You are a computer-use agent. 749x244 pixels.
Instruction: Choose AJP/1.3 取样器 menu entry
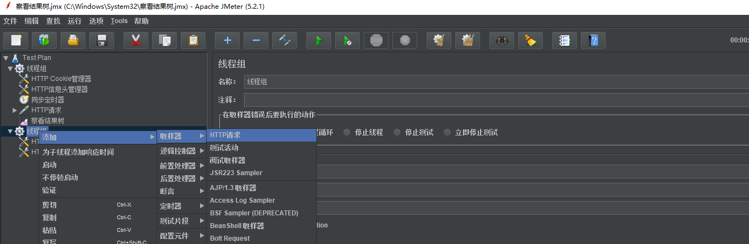261,188
